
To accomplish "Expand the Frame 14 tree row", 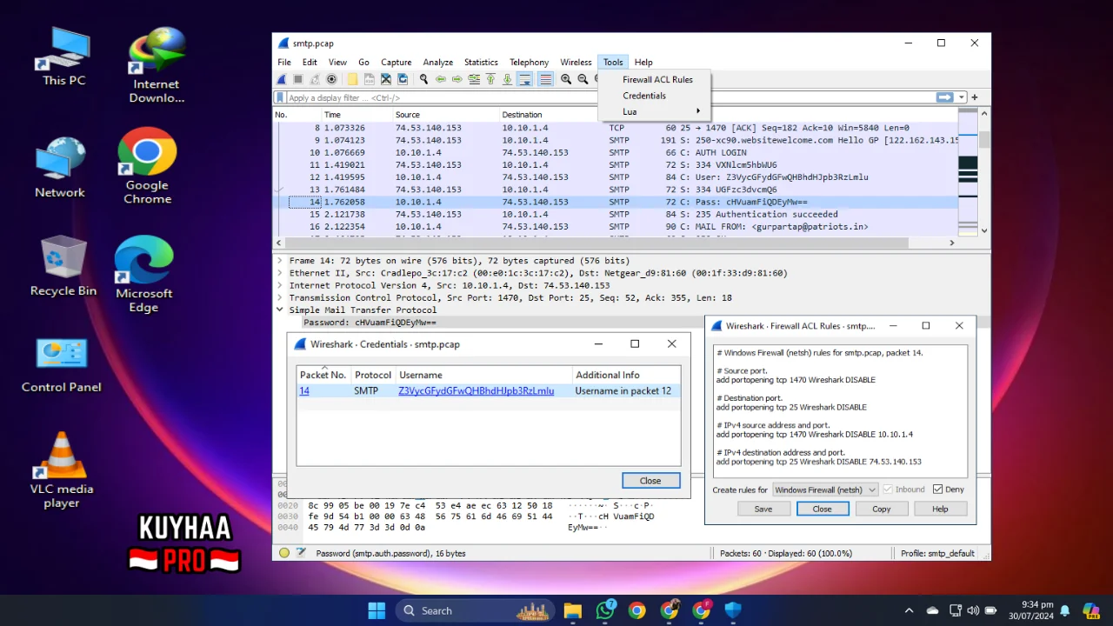I will click(x=280, y=261).
